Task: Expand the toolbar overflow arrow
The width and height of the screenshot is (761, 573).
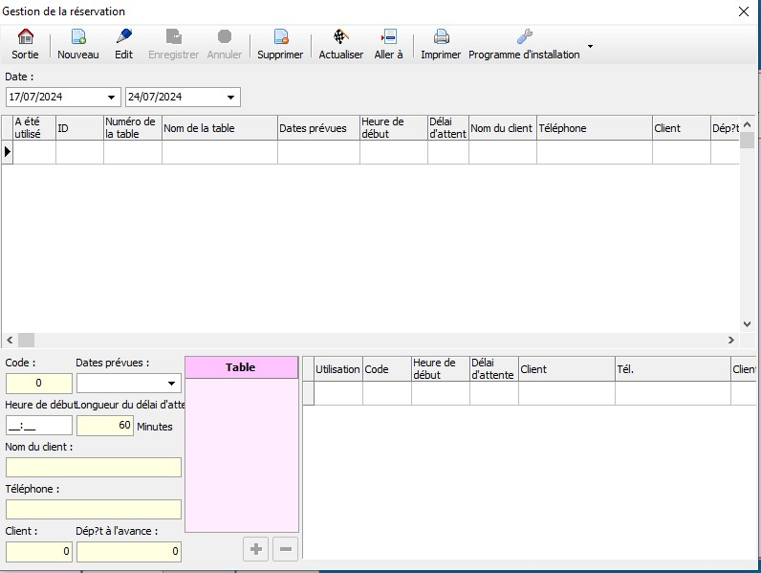Action: pos(590,46)
